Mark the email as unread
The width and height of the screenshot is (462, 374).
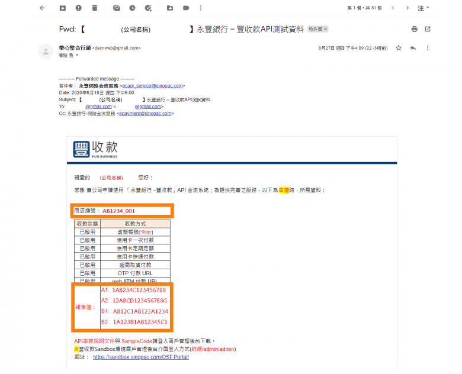pyautogui.click(x=116, y=8)
